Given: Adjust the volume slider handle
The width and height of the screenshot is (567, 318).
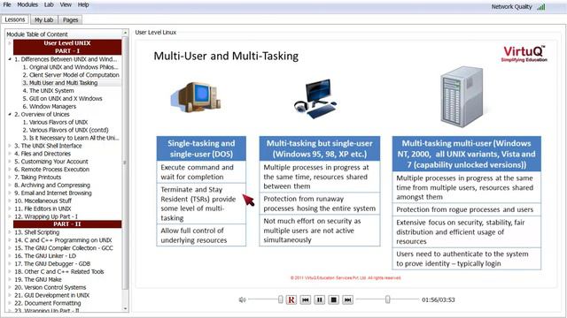Looking at the screenshot, I should coord(281,299).
